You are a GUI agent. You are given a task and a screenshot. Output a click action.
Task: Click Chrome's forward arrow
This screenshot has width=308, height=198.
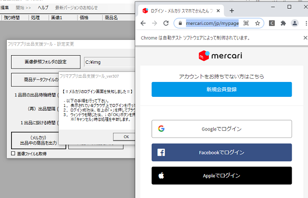(x=154, y=23)
